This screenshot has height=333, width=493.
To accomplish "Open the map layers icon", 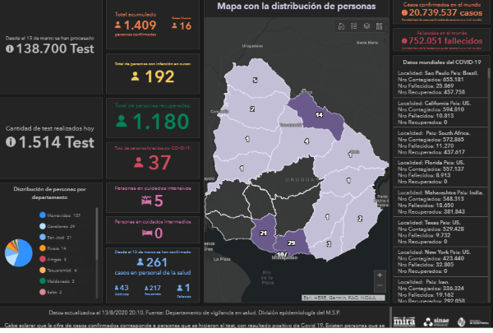I will [366, 26].
